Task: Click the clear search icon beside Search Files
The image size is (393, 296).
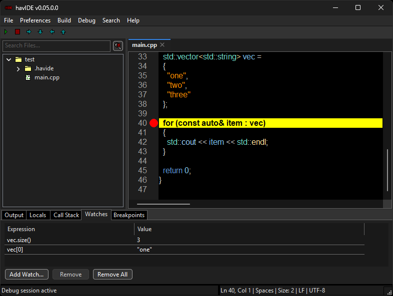Action: pyautogui.click(x=118, y=46)
